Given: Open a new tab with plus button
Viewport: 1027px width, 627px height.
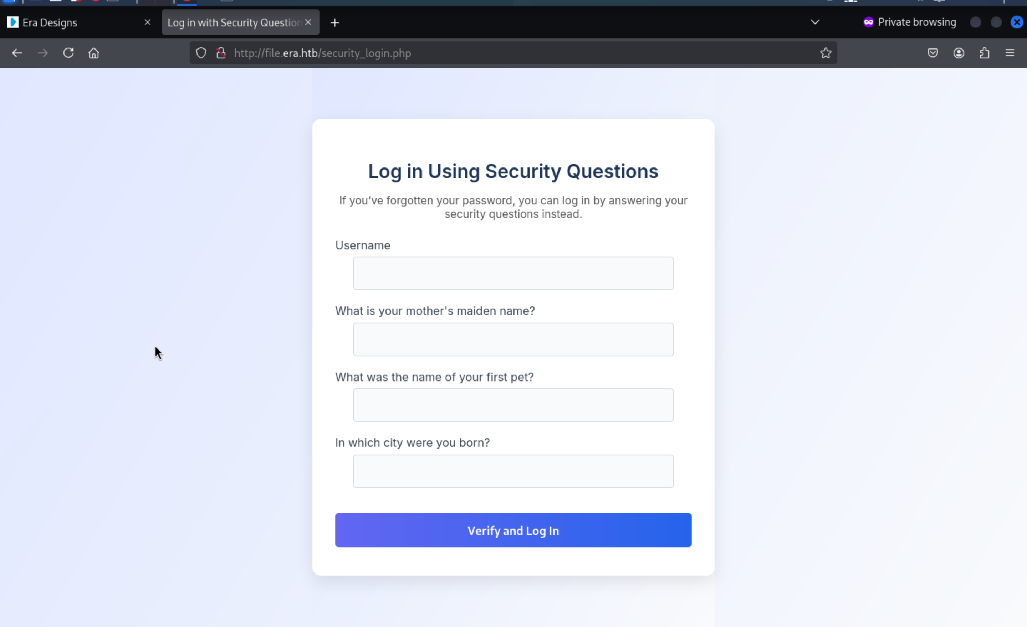Looking at the screenshot, I should coord(335,22).
